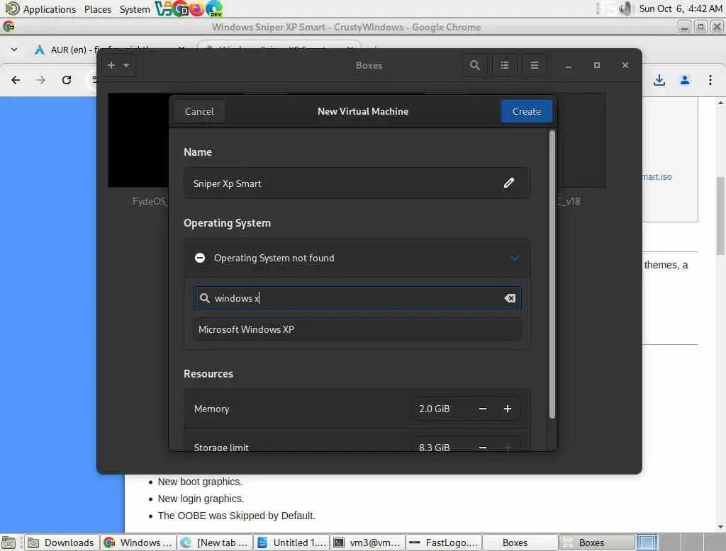This screenshot has width=726, height=551.
Task: Launch Microsoft Edge Dev from the panel
Action: point(214,8)
